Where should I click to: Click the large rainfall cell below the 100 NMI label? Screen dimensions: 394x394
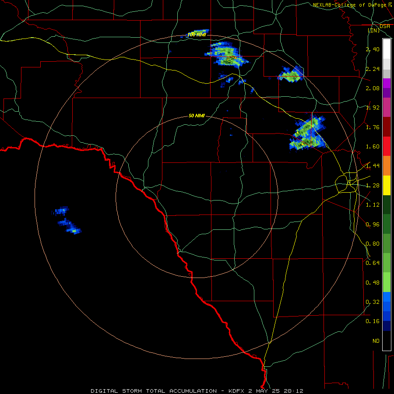(227, 55)
